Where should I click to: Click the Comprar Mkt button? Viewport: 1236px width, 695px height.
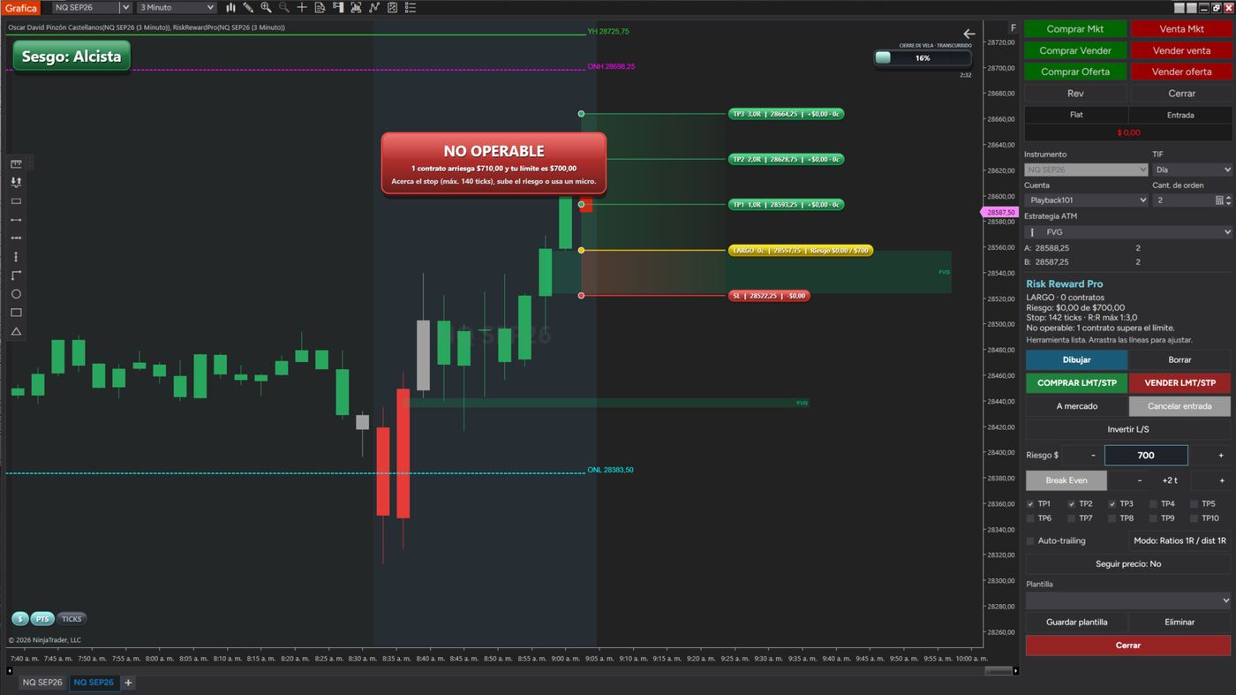point(1075,29)
